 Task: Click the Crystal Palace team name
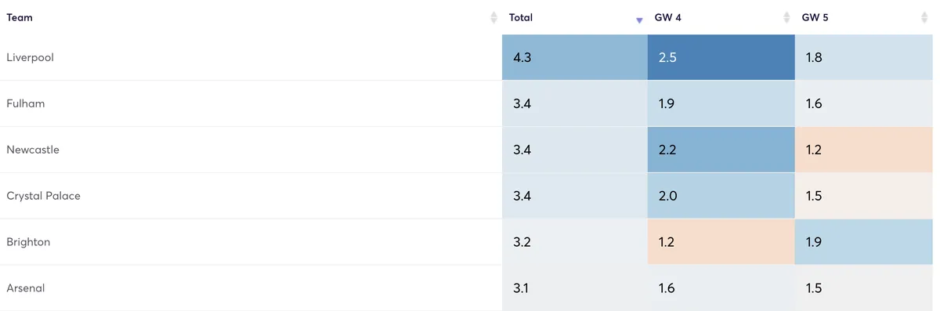pos(43,196)
